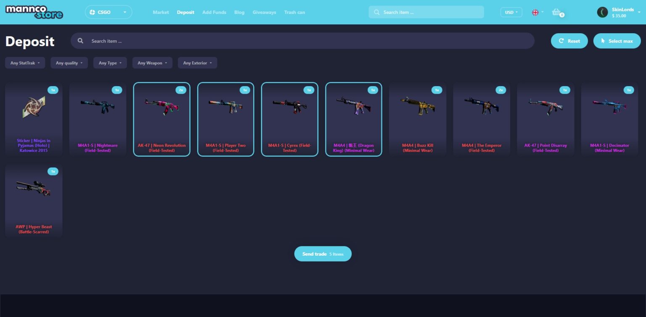Click the Ninjas in Pyjamas sticker image
The width and height of the screenshot is (646, 317).
point(34,107)
